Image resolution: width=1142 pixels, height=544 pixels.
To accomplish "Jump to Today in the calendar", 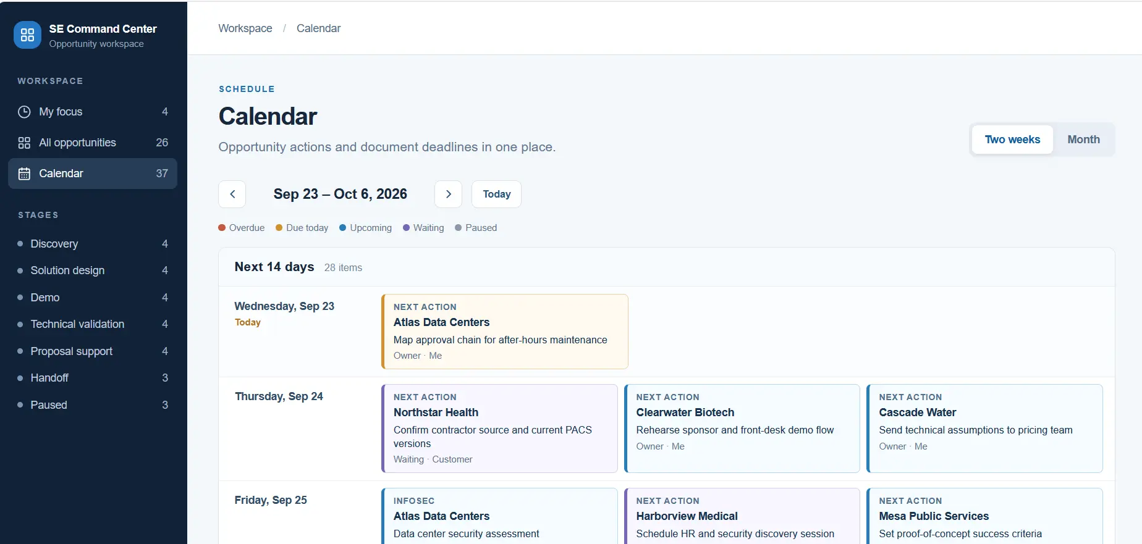I will 497,194.
